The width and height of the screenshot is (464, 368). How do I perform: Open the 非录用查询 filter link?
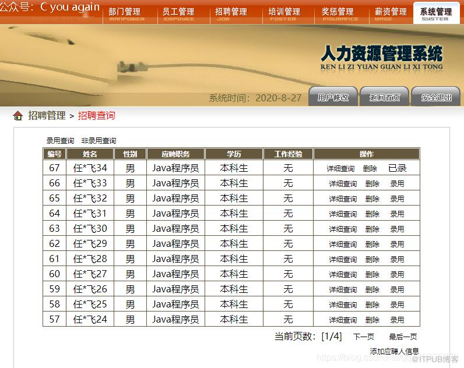pos(99,141)
